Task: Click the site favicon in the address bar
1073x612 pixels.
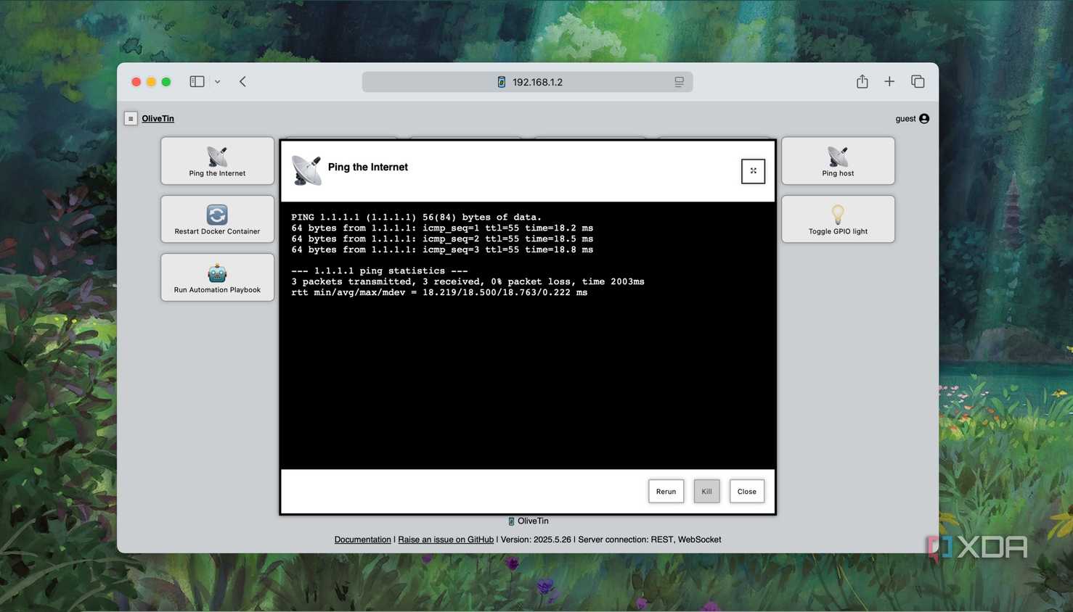Action: pyautogui.click(x=501, y=82)
